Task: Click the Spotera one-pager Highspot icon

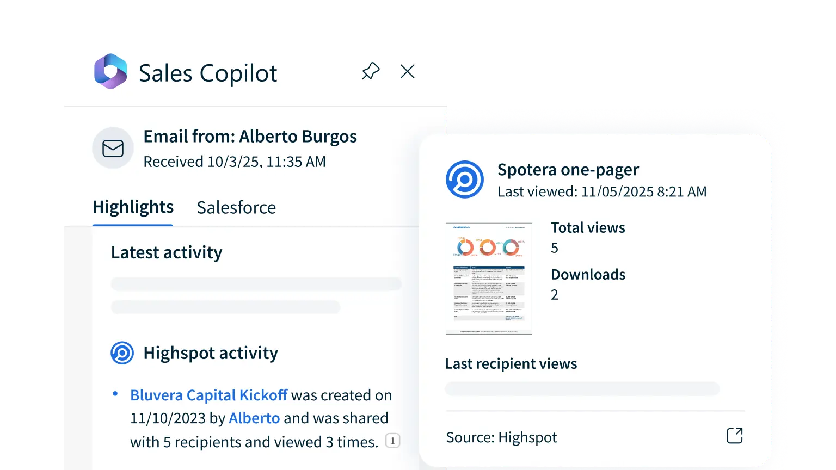Action: pos(464,180)
